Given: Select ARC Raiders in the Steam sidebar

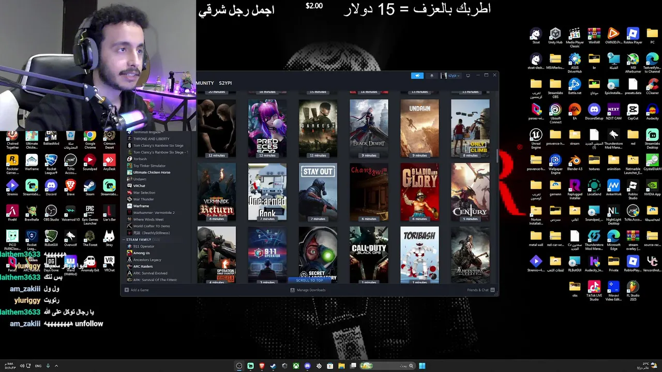Looking at the screenshot, I should 143,266.
